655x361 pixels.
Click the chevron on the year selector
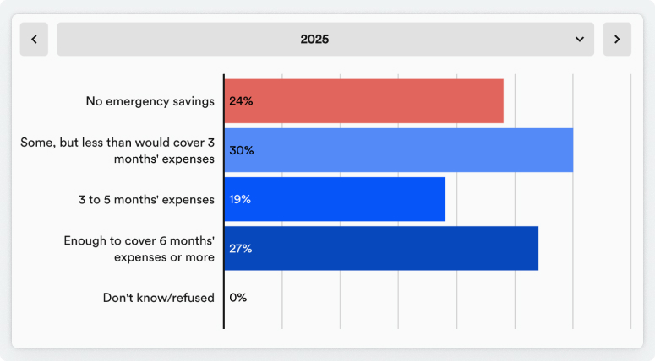click(580, 40)
